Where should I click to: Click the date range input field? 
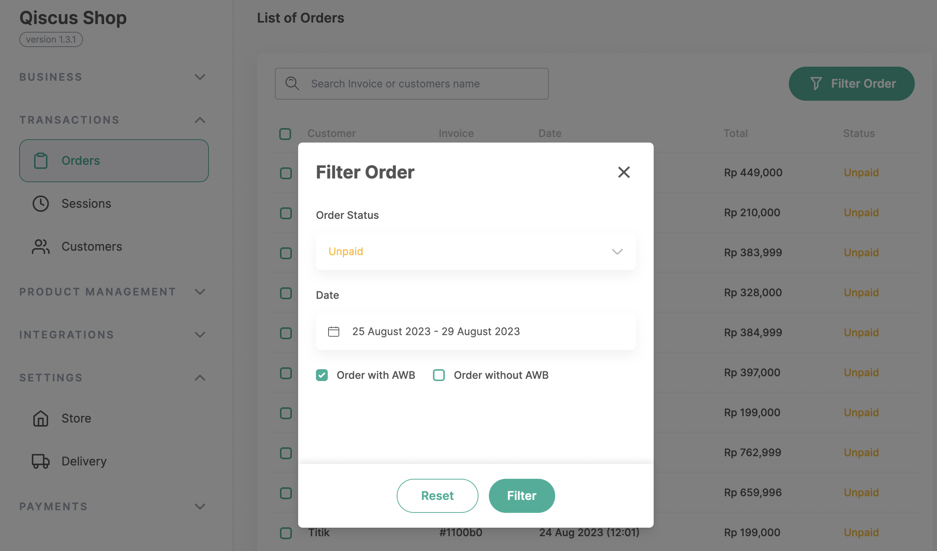[475, 331]
